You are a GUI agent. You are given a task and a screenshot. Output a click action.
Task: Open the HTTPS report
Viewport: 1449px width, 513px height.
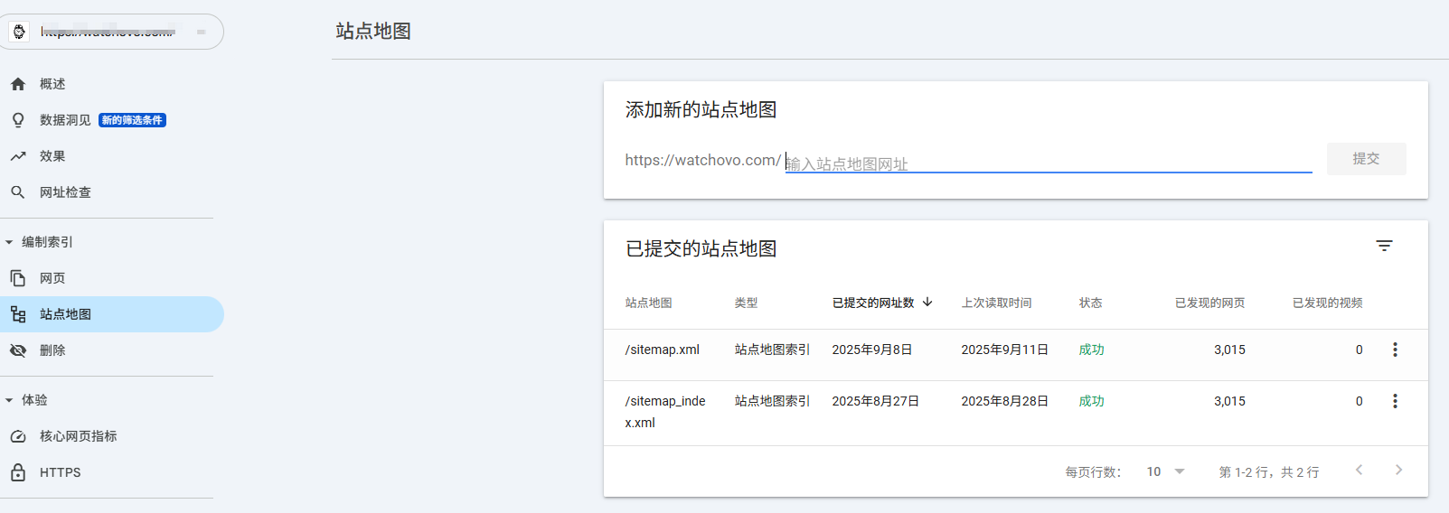tap(60, 472)
